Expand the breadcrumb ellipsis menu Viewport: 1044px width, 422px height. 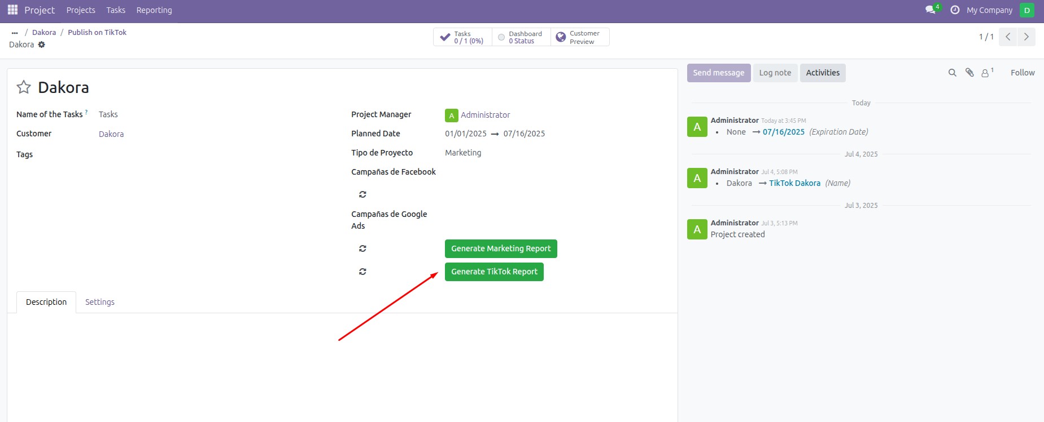pos(15,33)
